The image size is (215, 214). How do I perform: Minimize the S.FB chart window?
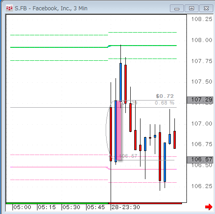click(x=177, y=8)
